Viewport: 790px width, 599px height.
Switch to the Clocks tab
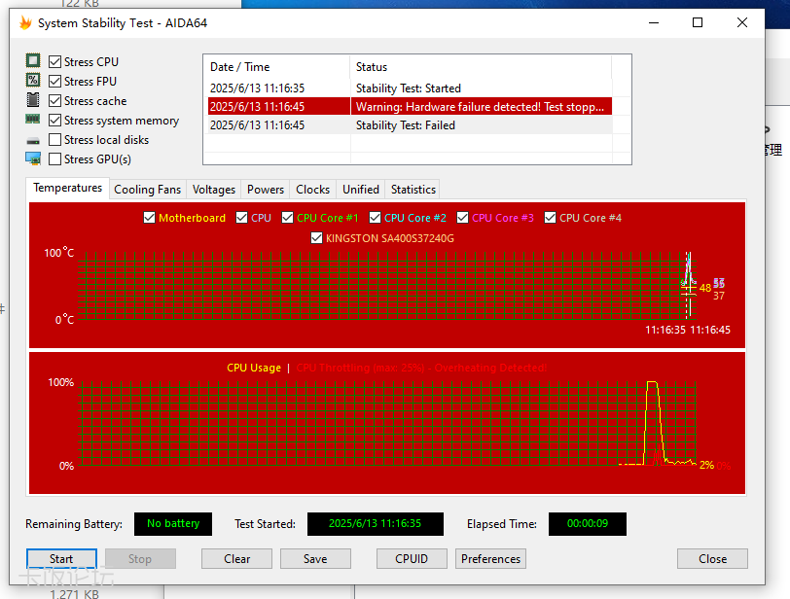313,190
